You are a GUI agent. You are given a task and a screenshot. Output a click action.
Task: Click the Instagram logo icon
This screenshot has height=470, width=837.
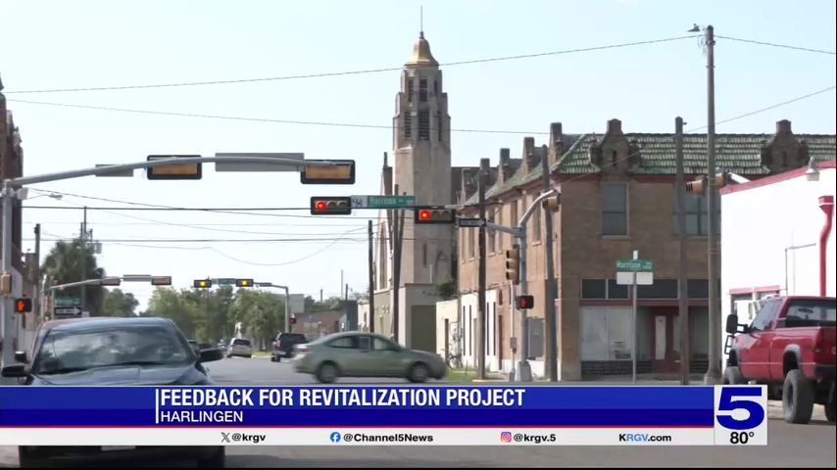tap(506, 438)
